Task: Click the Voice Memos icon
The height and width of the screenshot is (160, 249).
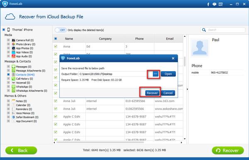Action: pos(14,113)
